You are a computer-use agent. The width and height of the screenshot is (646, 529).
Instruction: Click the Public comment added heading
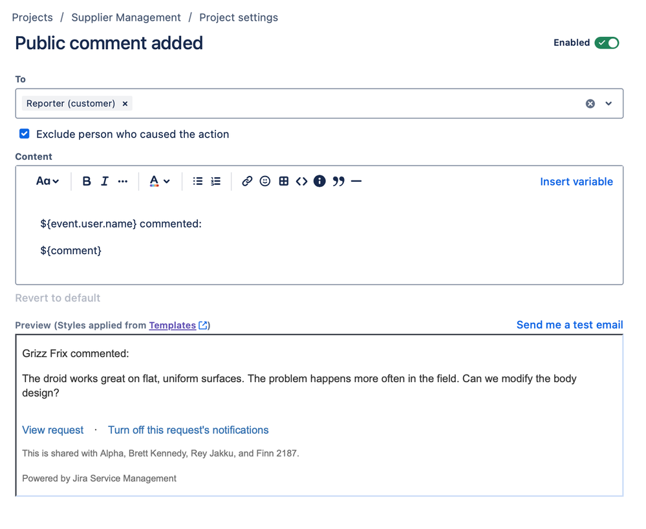tap(109, 43)
